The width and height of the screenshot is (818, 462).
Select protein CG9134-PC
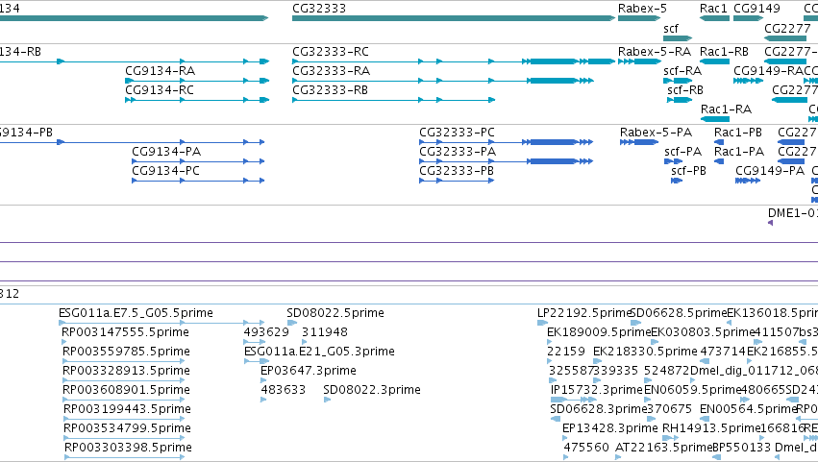[x=165, y=171]
